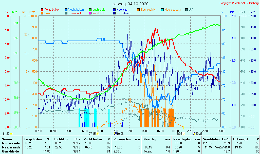Click the Dauwpunt legend label
260x154 pixels.
click(75, 13)
